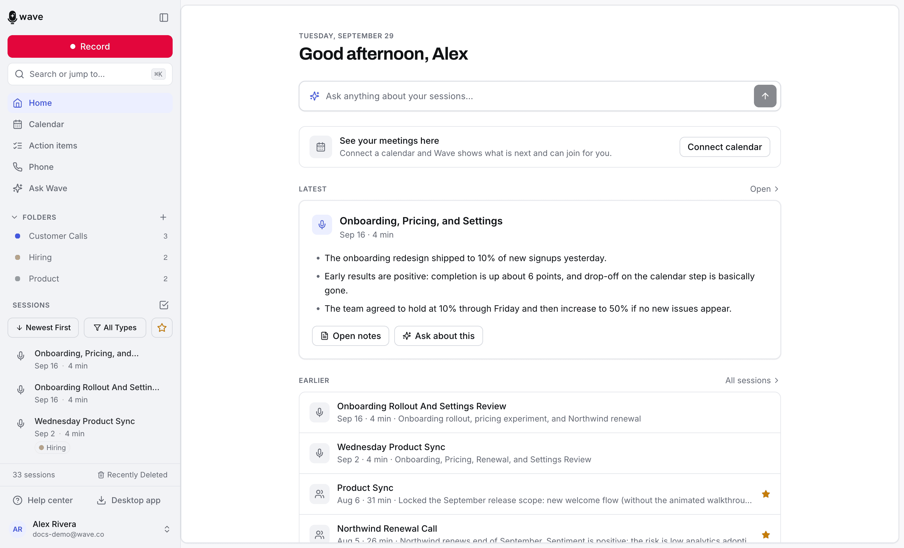
Task: Unstar the Product Sync session
Action: pos(766,494)
